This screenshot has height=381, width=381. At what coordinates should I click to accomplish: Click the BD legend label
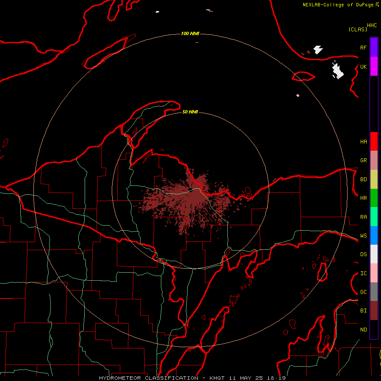click(363, 179)
